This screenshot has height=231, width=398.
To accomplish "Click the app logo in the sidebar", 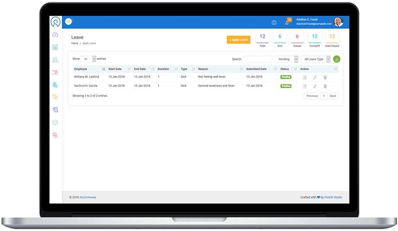I will (55, 22).
